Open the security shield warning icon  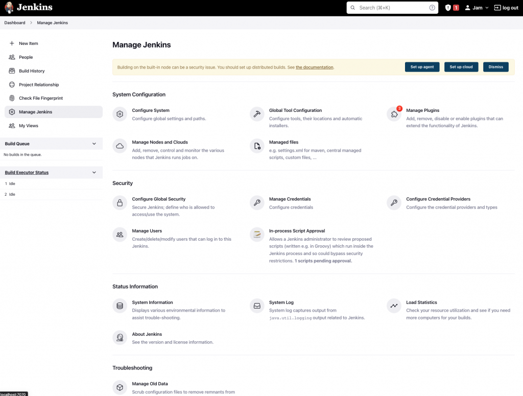point(448,8)
